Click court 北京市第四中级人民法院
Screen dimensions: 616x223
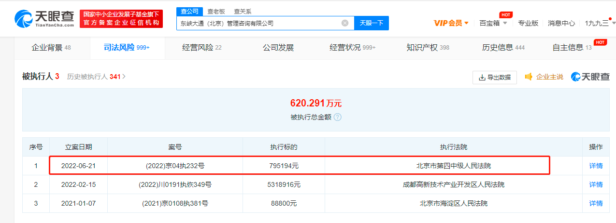(454, 166)
